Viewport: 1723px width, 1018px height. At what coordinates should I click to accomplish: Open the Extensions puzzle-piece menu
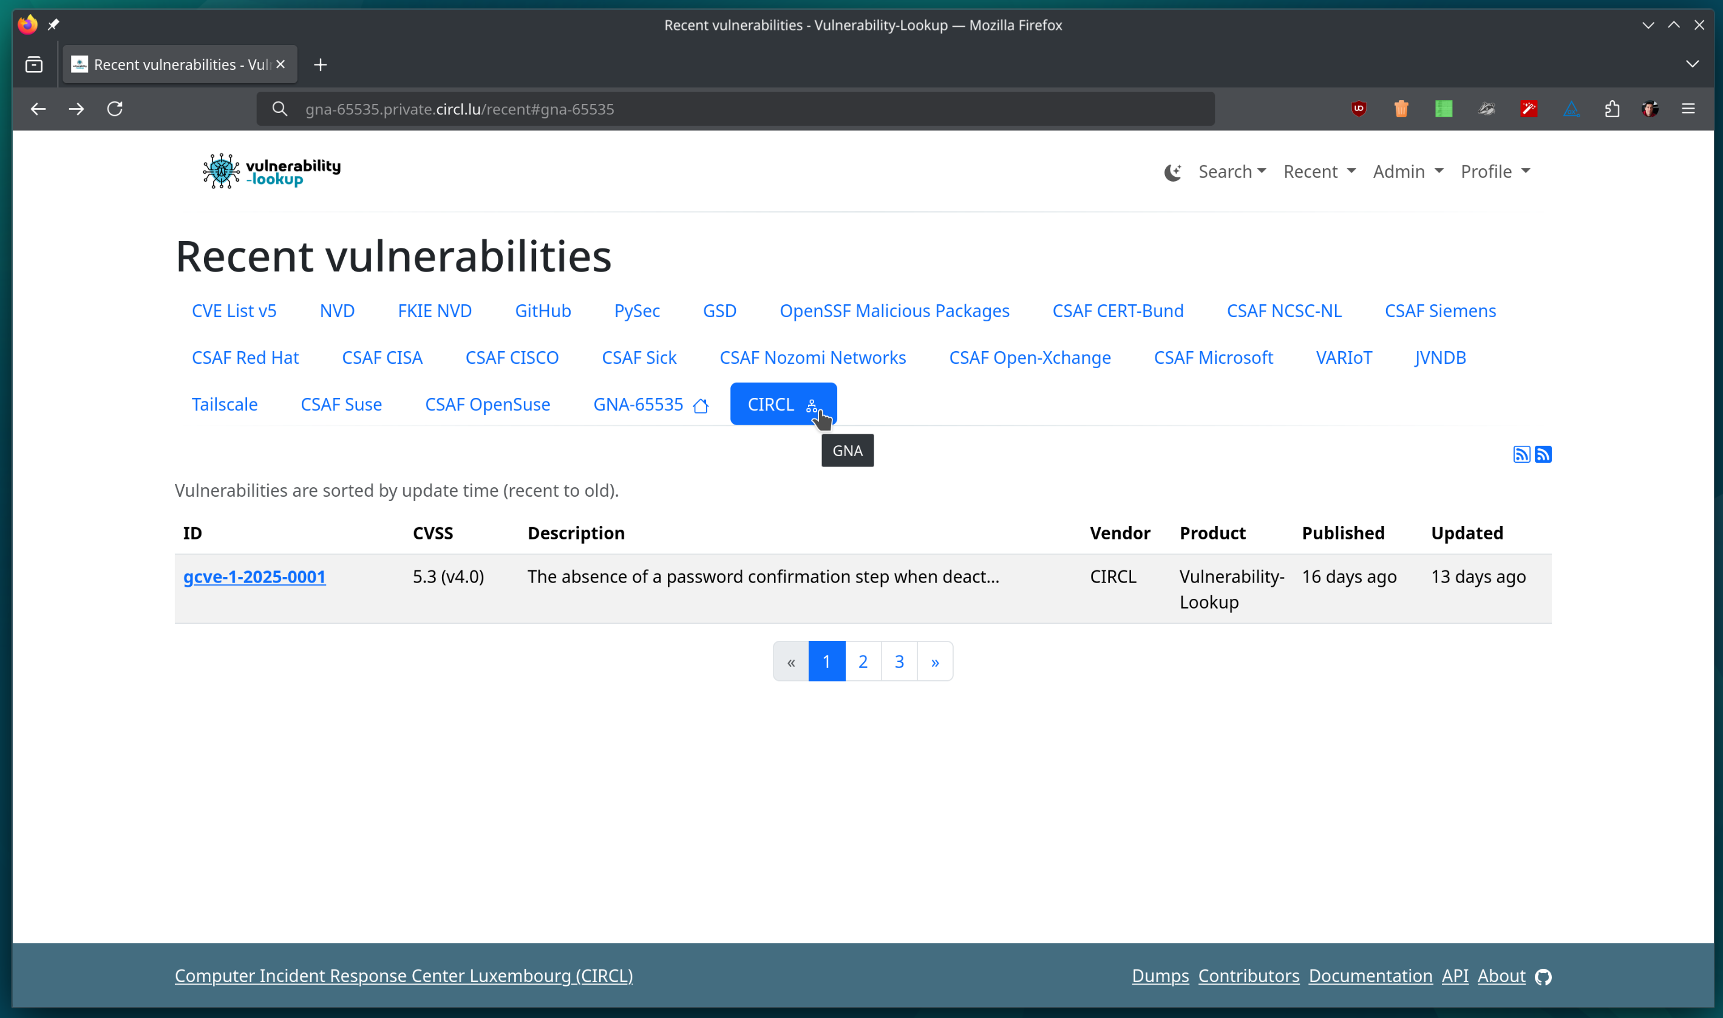click(1612, 108)
